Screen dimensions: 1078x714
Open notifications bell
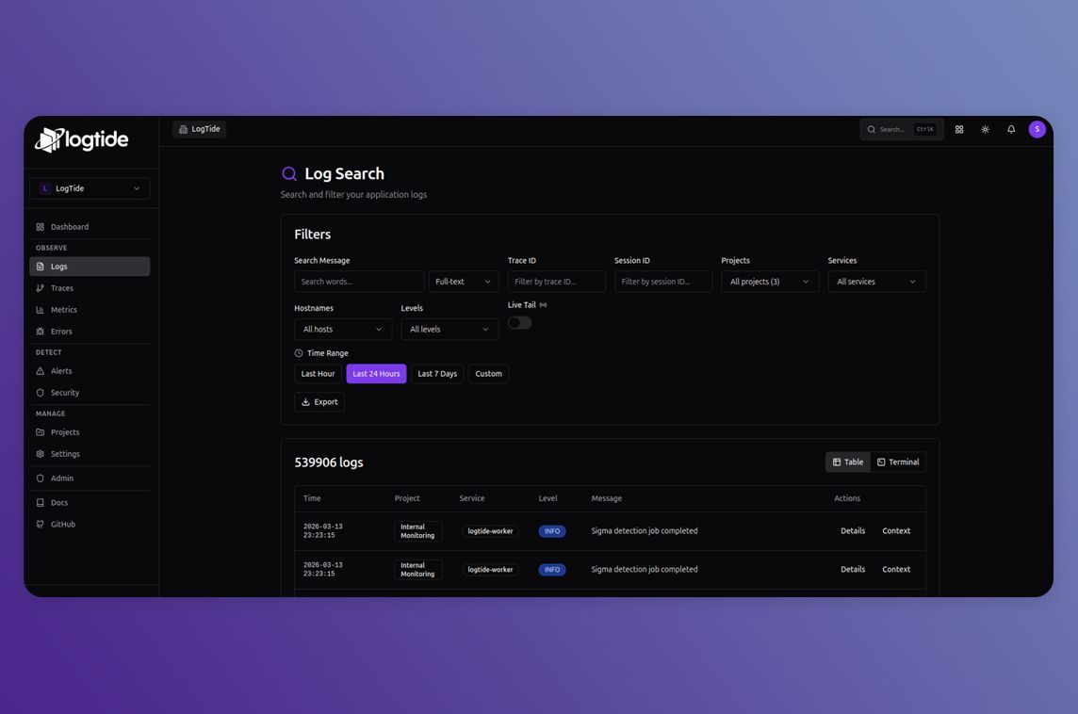pos(1011,129)
